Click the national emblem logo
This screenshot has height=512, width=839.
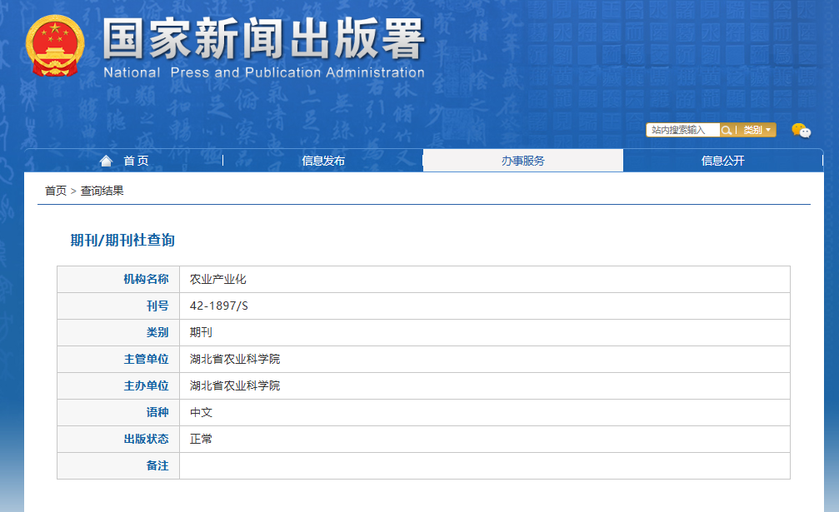coord(55,45)
